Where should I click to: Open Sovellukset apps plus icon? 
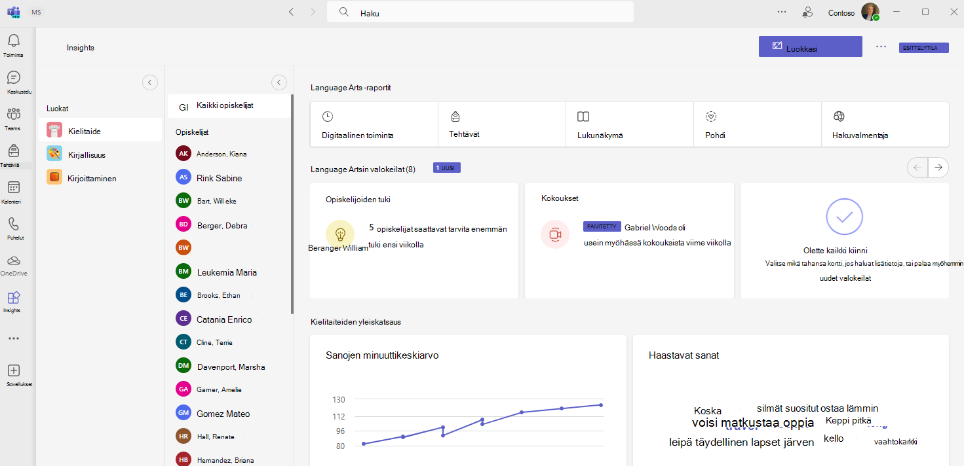coord(13,370)
